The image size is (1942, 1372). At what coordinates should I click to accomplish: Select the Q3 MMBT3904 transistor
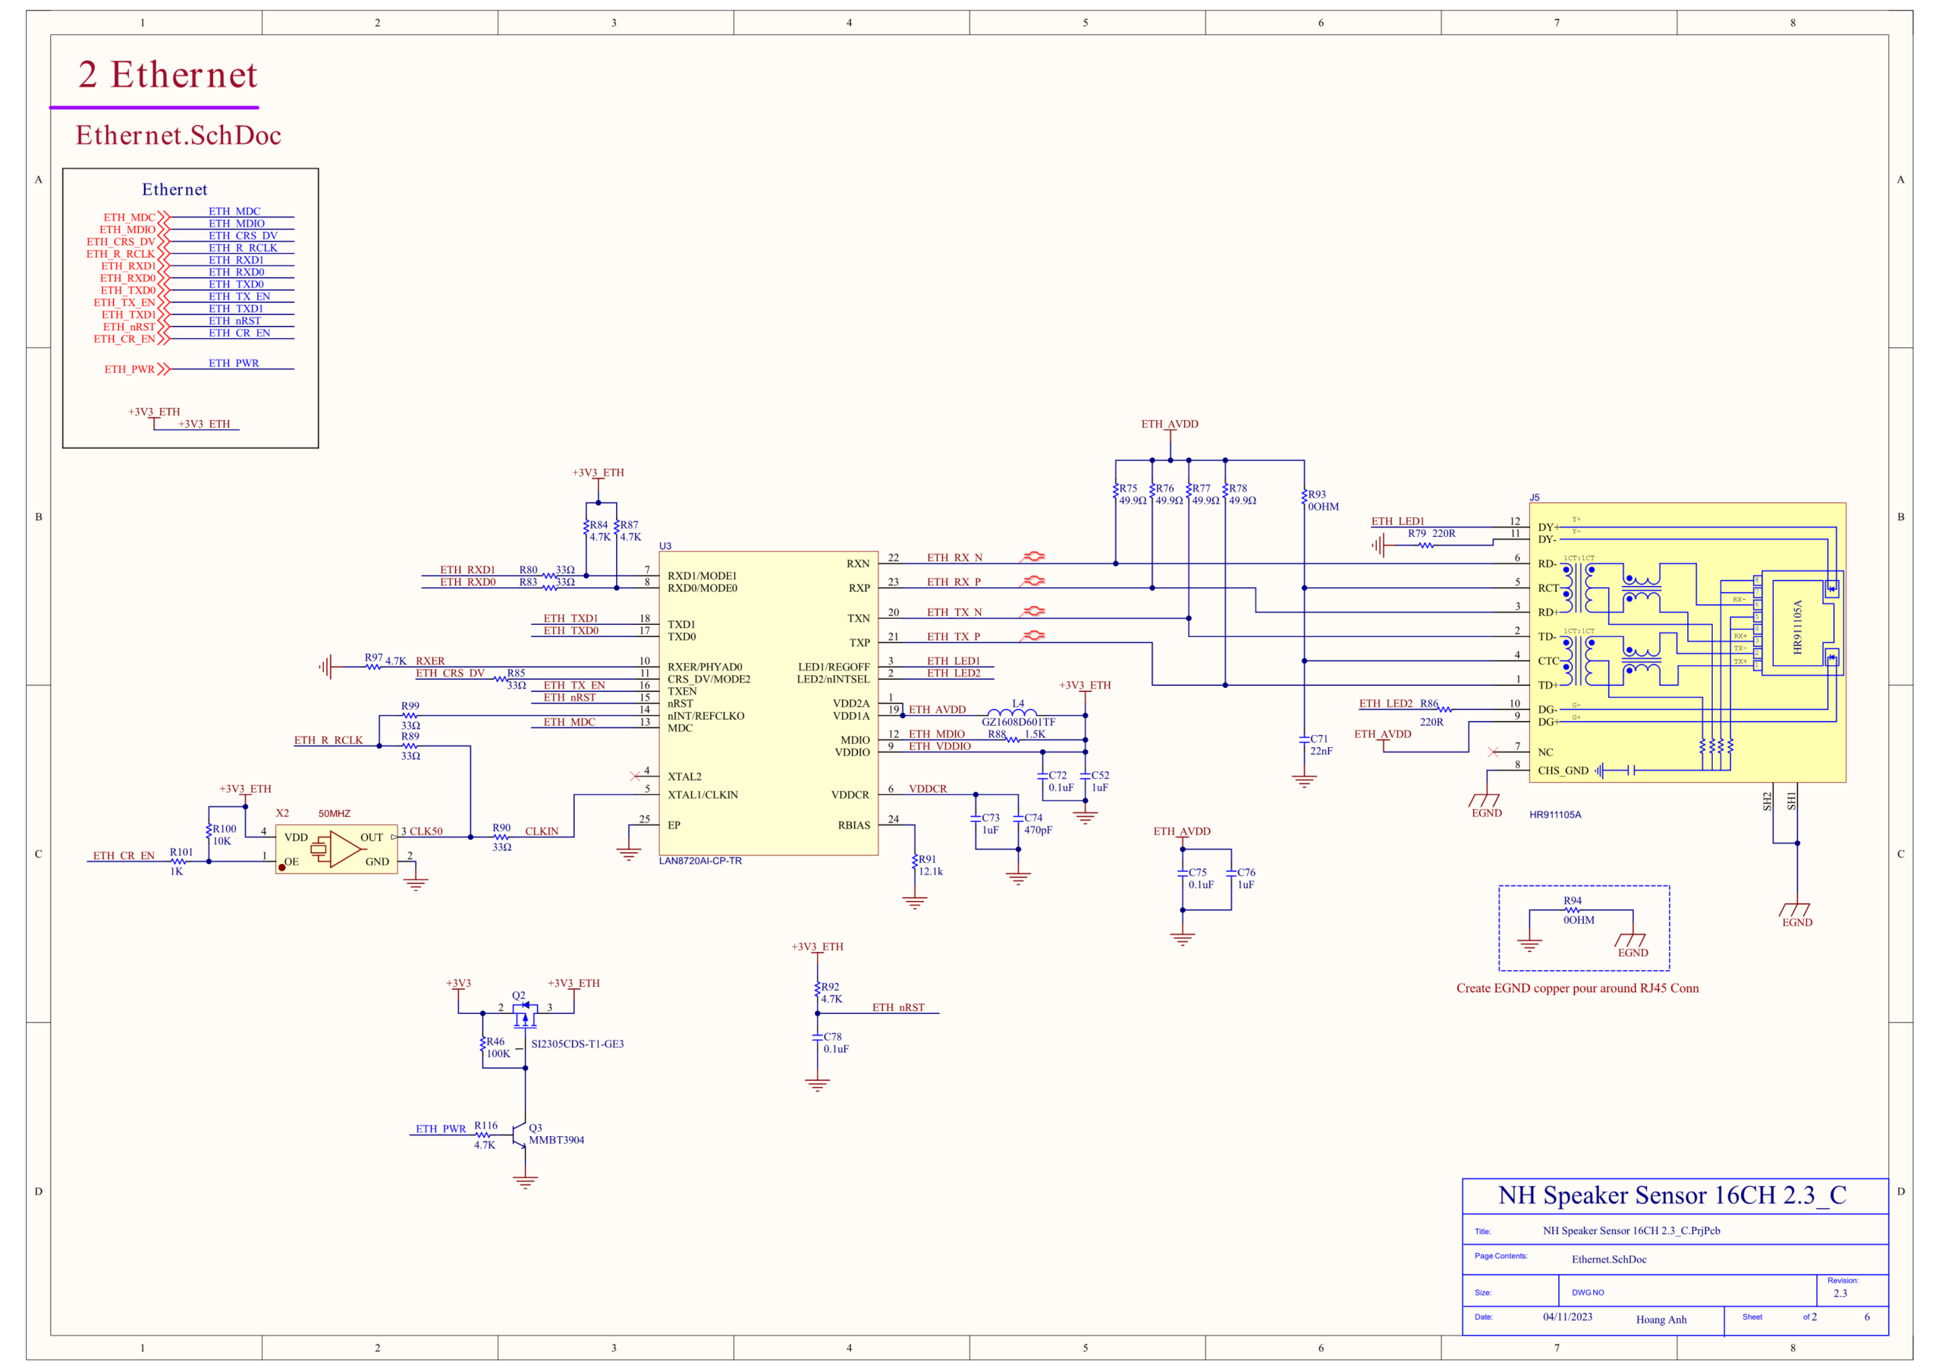(x=521, y=1135)
